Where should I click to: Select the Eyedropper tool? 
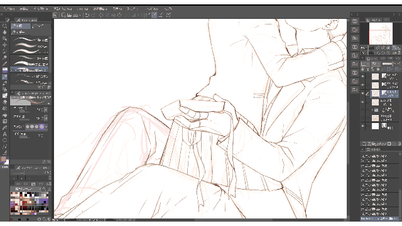(4, 64)
